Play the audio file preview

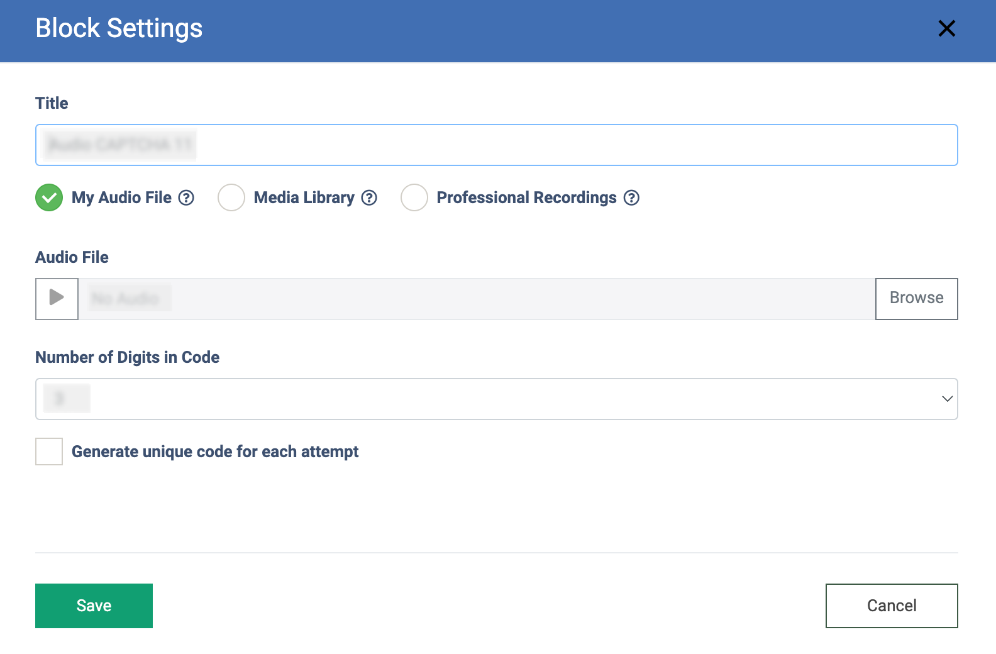point(57,299)
